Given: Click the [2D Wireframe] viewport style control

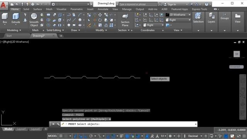Looking at the screenshot, I should coord(20,42).
